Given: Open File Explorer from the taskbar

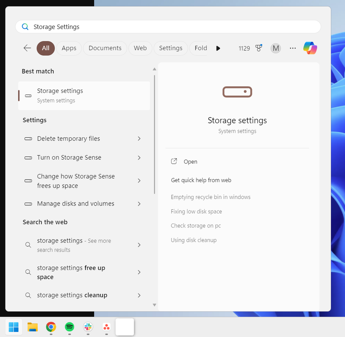Looking at the screenshot, I should point(32,327).
